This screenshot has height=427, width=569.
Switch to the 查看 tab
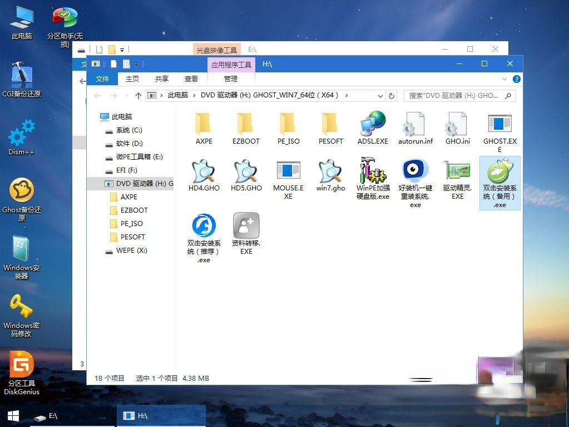coord(191,78)
